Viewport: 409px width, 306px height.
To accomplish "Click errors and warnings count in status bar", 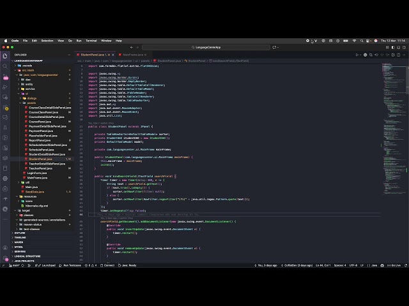I will pos(91,265).
